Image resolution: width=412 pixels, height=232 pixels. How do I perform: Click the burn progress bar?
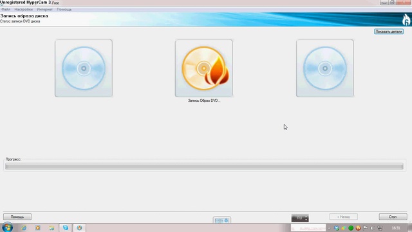pyautogui.click(x=204, y=166)
